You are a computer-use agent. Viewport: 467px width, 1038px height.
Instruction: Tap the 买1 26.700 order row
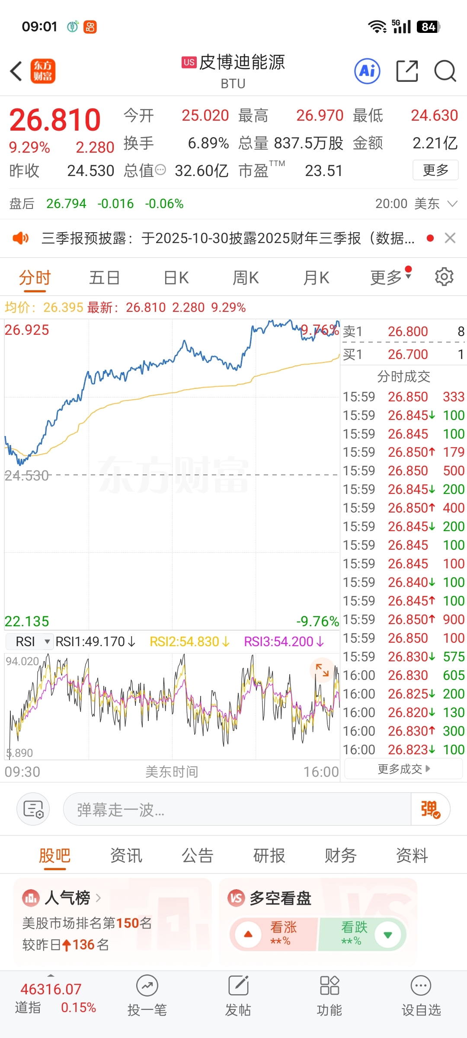pyautogui.click(x=403, y=354)
